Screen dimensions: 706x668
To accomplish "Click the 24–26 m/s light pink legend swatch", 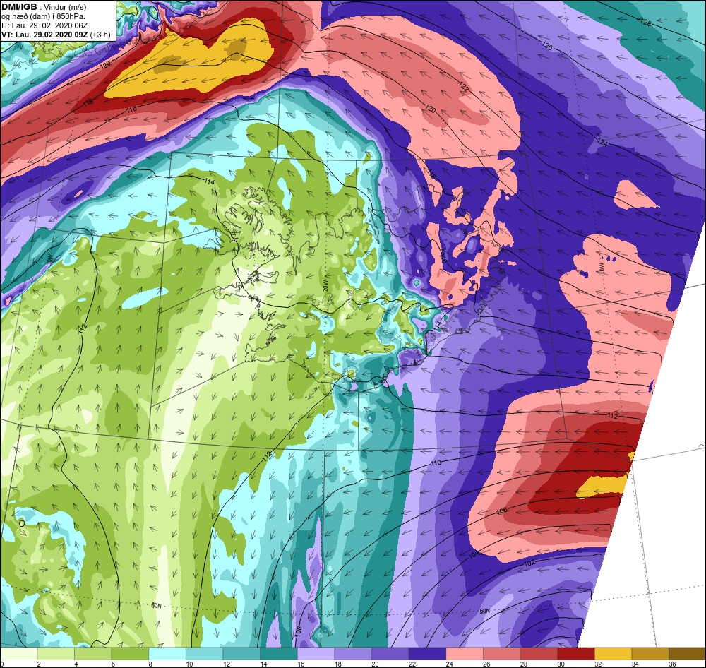I will (x=465, y=654).
